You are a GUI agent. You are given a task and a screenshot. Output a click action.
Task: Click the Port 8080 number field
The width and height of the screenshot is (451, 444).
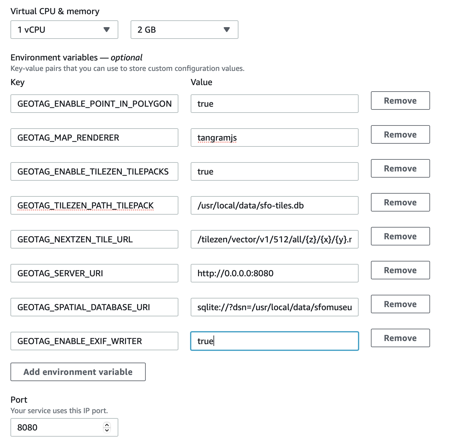64,427
